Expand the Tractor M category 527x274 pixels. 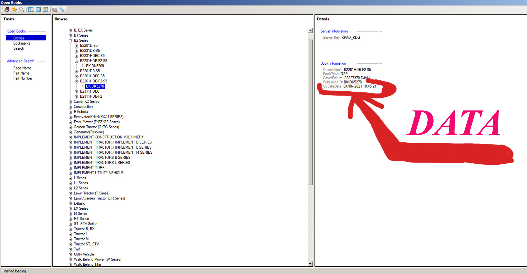(x=70, y=239)
